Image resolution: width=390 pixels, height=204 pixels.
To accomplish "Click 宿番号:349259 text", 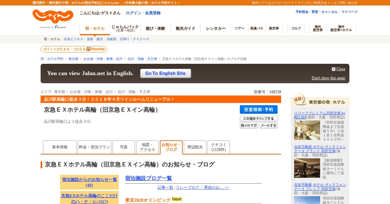I will 267,92.
